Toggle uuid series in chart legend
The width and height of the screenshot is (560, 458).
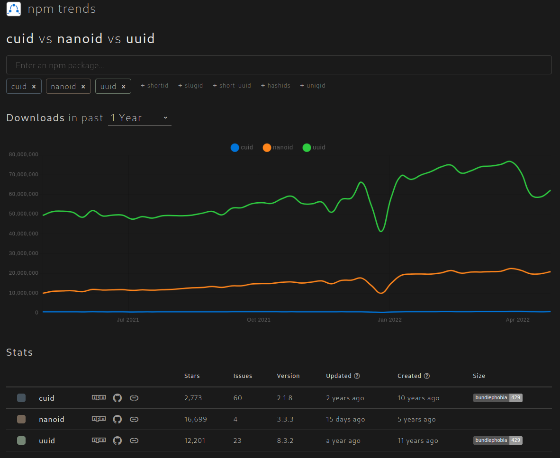coord(314,147)
